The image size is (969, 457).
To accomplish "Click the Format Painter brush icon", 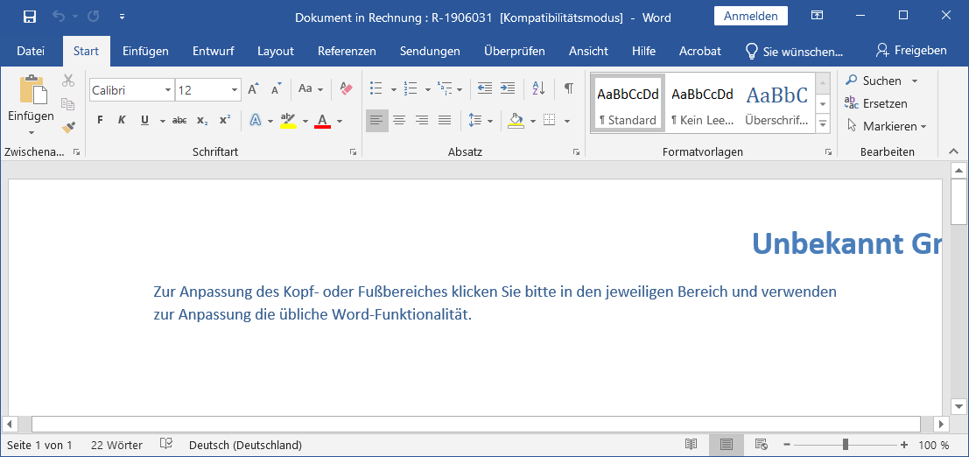I will 68,127.
